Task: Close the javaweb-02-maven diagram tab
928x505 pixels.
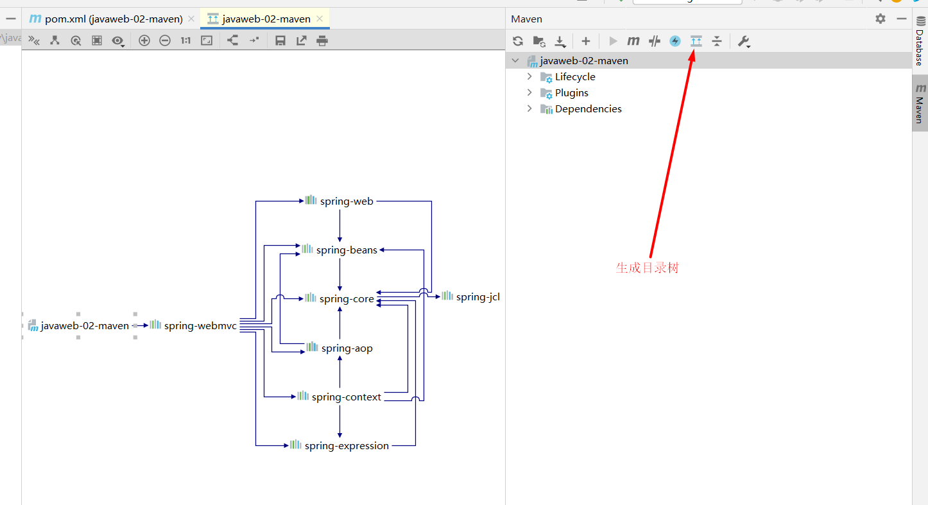Action: (320, 19)
